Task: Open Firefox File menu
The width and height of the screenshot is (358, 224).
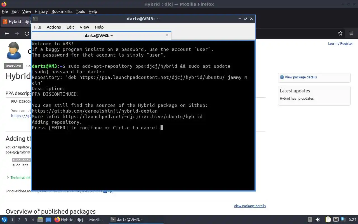Action: [5, 11]
